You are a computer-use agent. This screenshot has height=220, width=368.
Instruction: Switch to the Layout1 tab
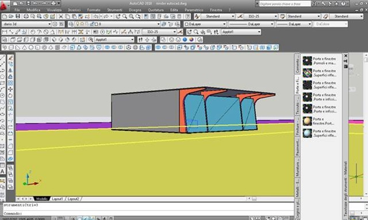click(x=57, y=199)
